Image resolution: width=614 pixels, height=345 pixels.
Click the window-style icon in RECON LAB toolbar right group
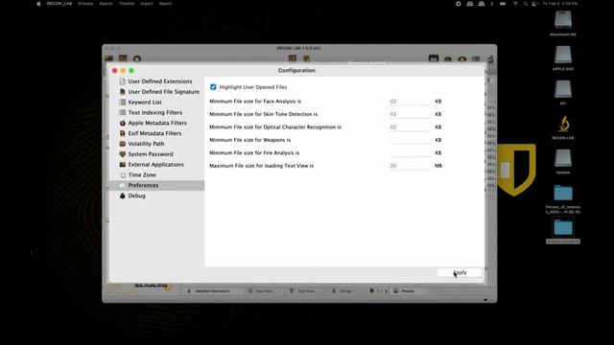(434, 58)
